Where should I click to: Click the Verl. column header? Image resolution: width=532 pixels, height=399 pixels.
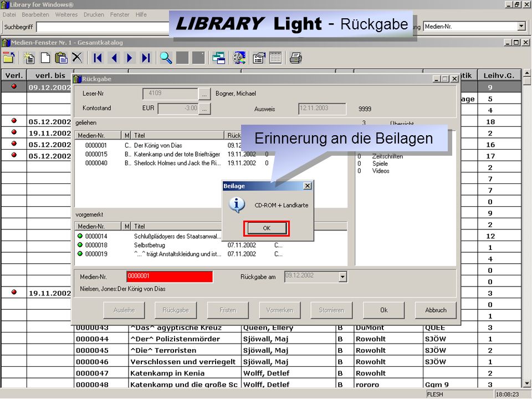click(x=14, y=75)
